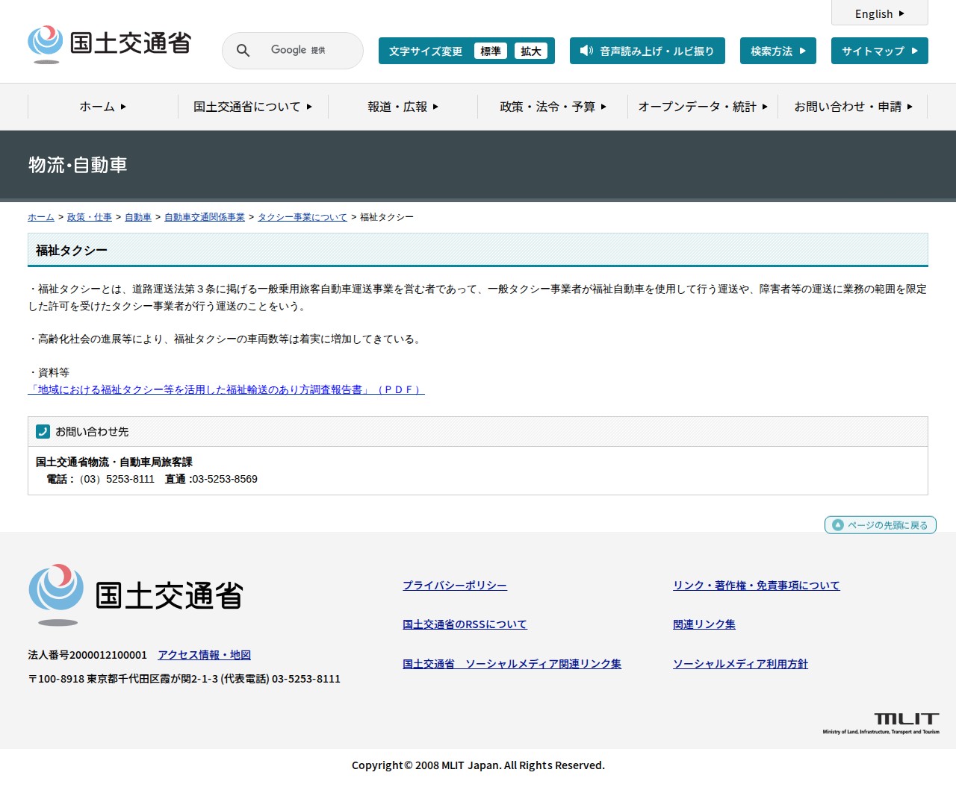
Task: Expand the 政策・法令・予算 menu
Action: [x=553, y=107]
